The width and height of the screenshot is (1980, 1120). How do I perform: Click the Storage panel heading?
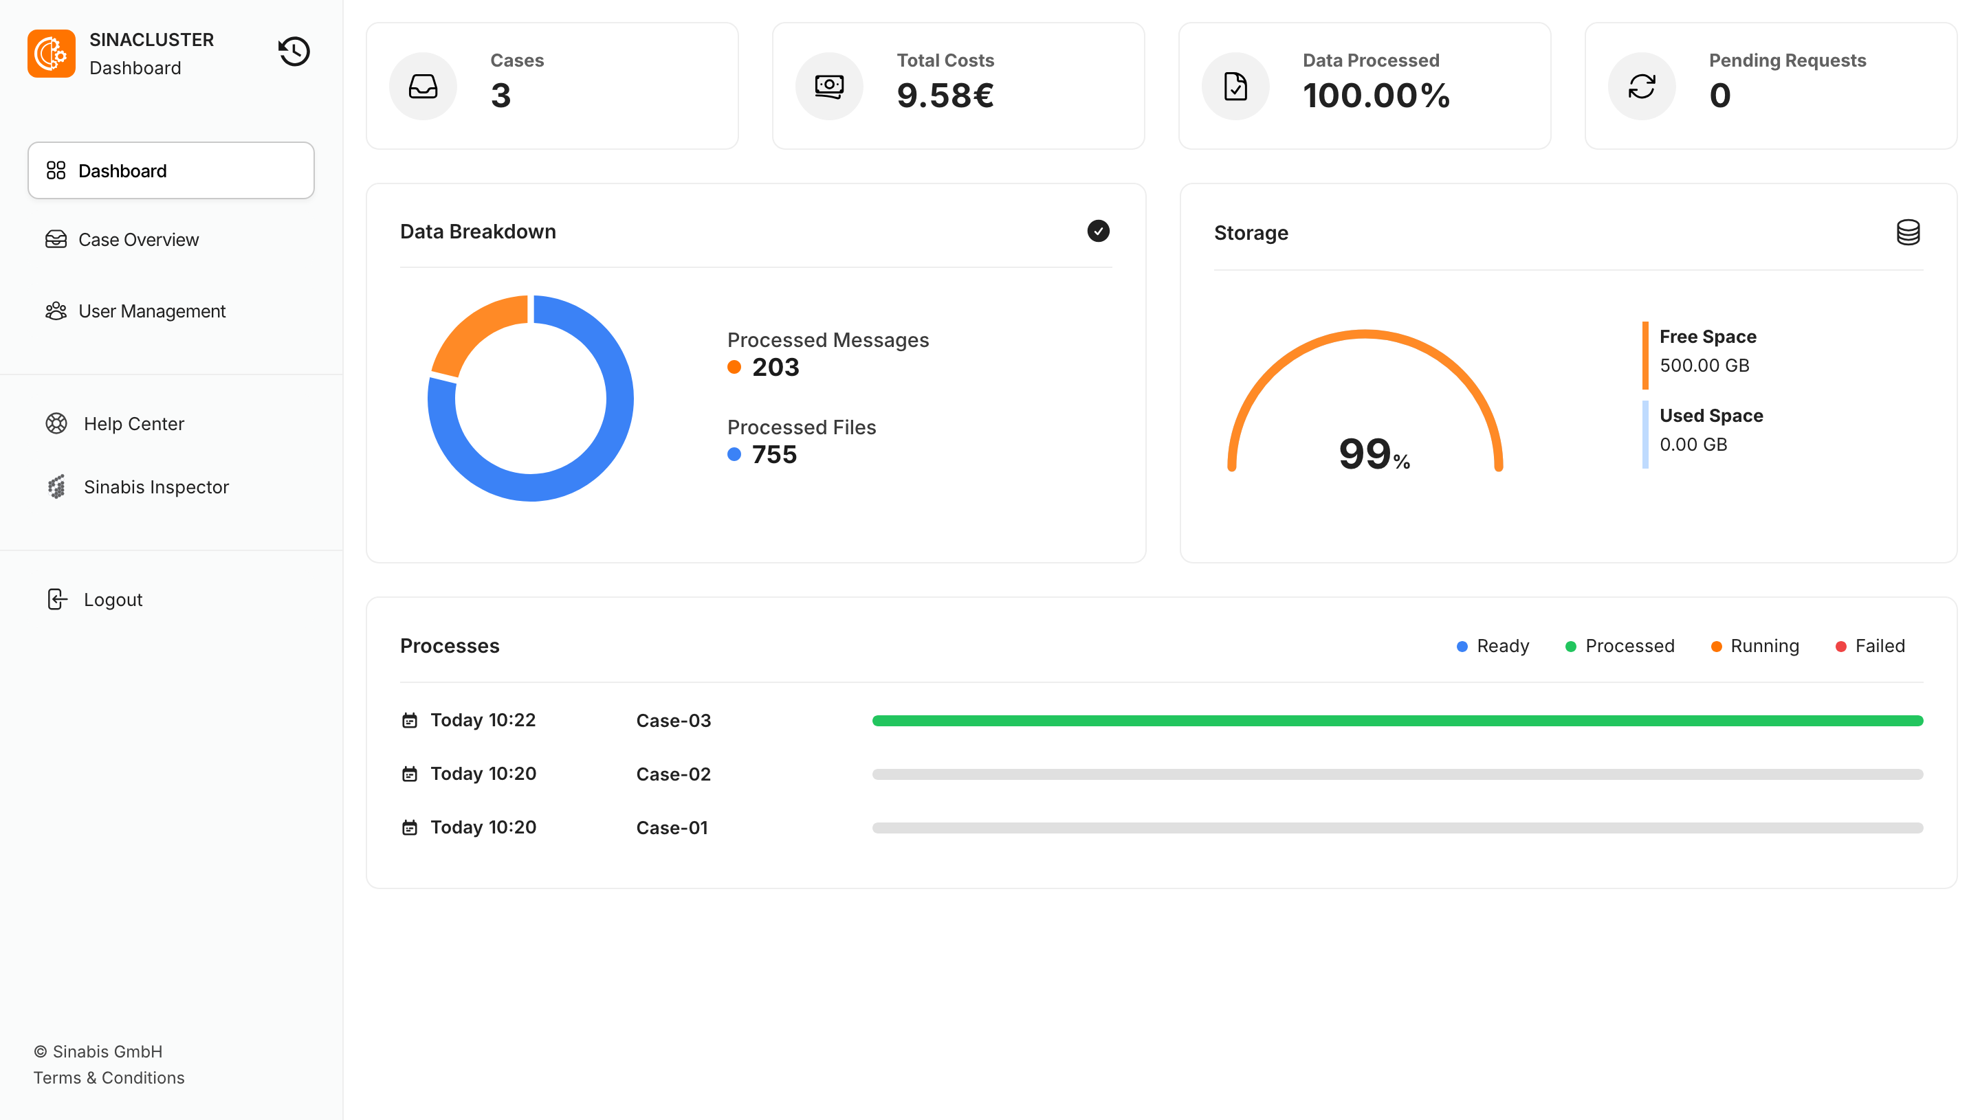click(x=1251, y=232)
